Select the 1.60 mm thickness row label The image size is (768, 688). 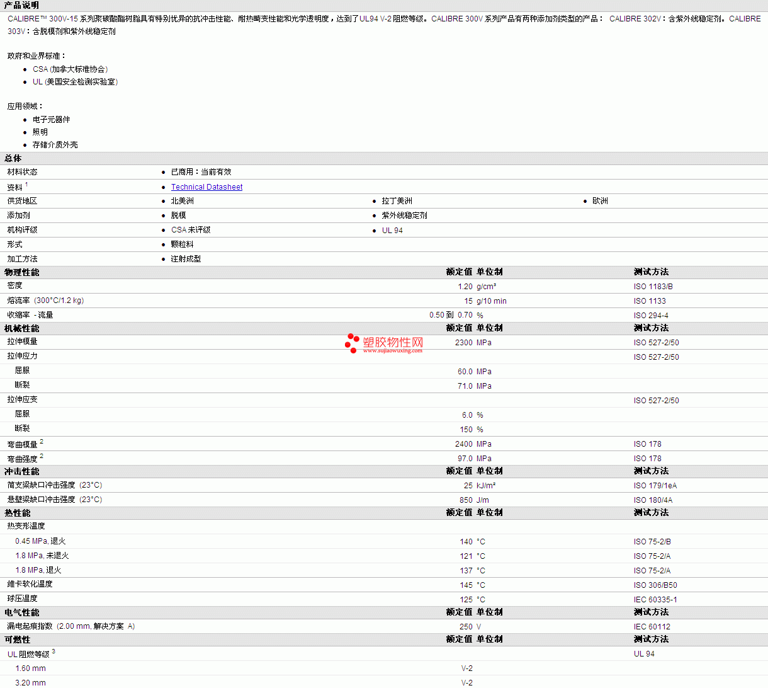coord(31,668)
